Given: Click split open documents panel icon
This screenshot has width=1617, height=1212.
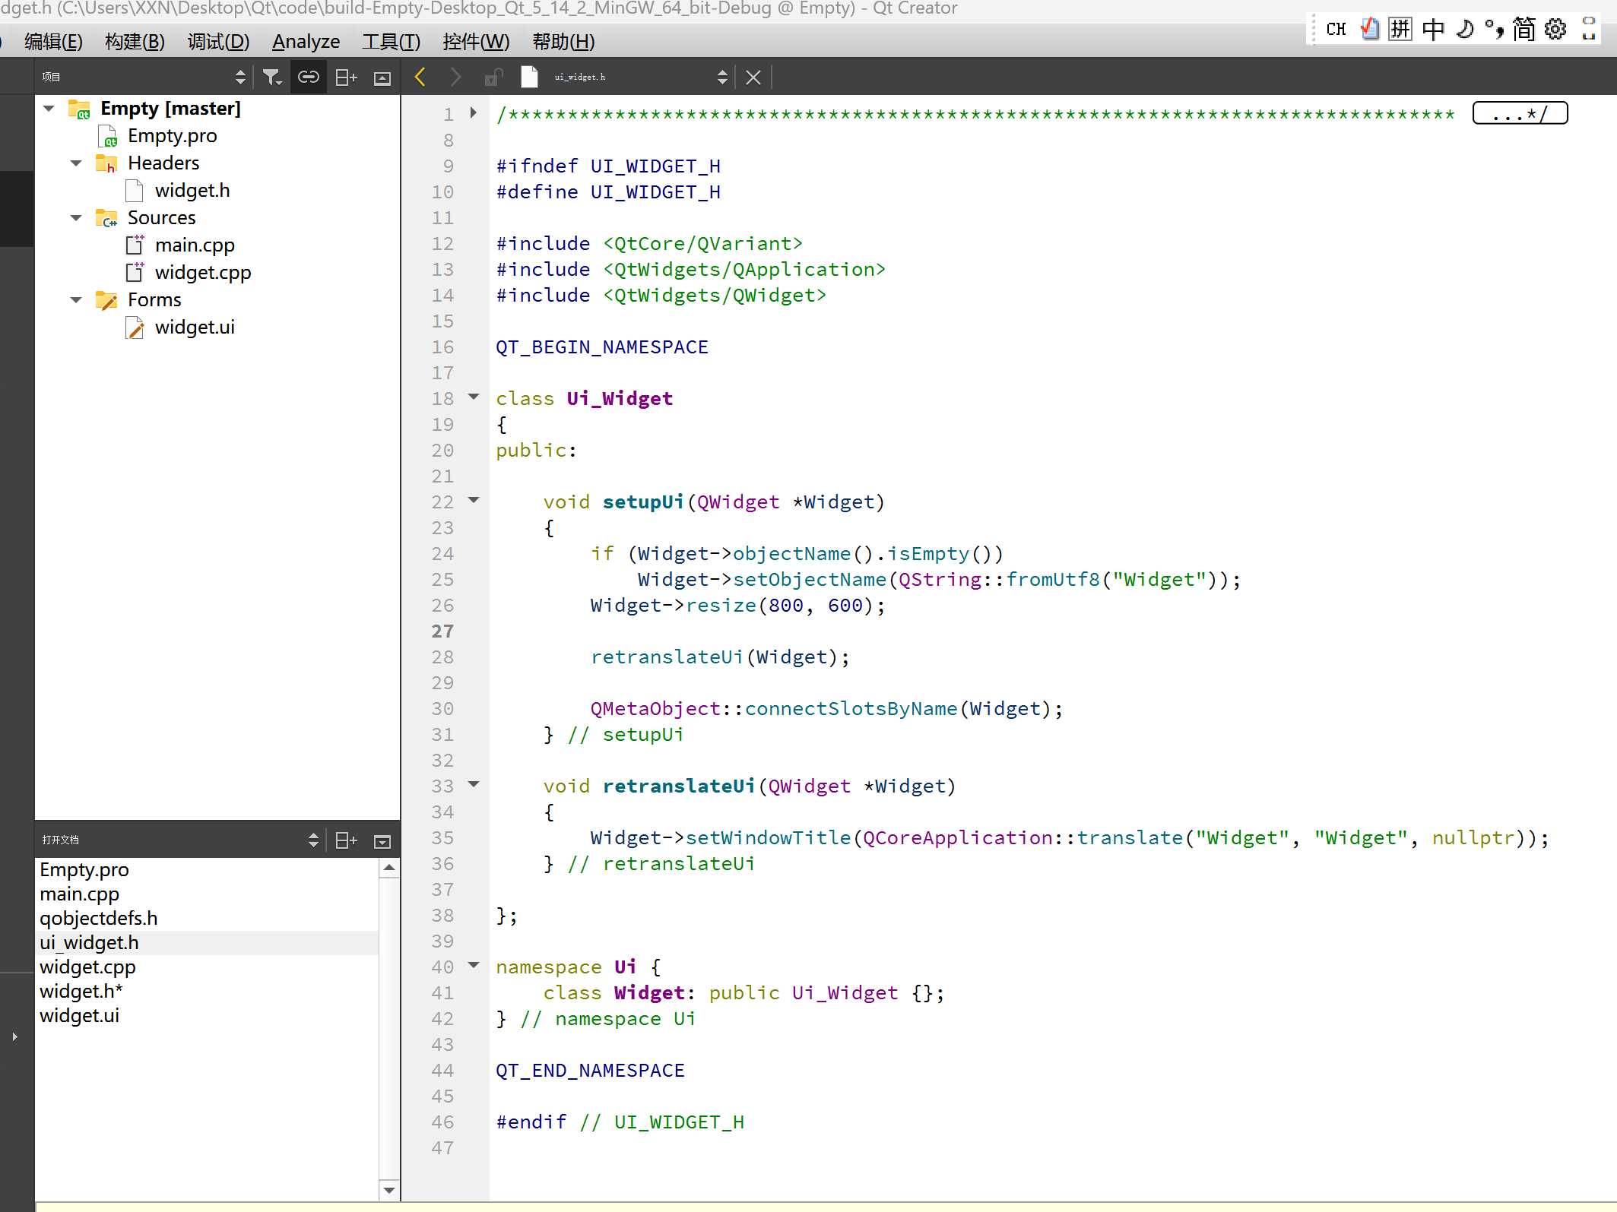Looking at the screenshot, I should [x=346, y=840].
